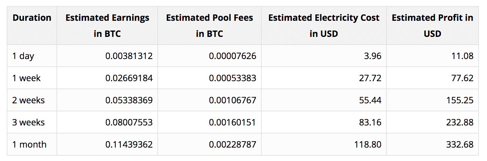Select the earnings value 0.05338369
The height and width of the screenshot is (161, 487).
pos(129,100)
